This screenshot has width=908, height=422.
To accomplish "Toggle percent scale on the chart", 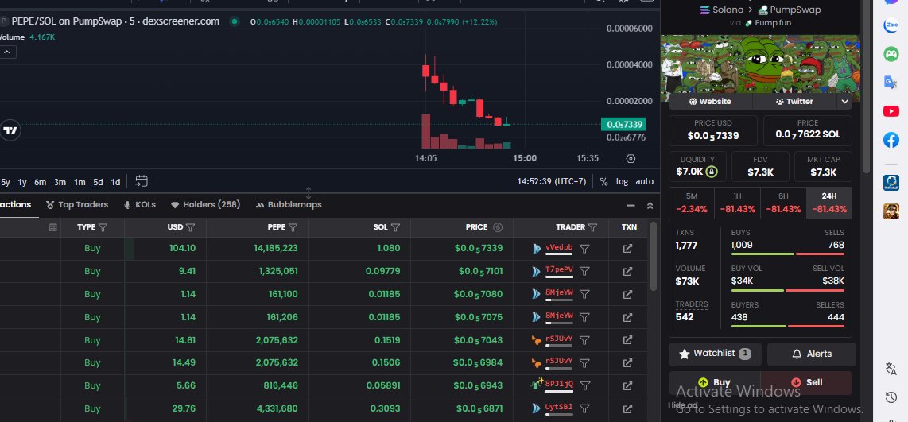I will (x=604, y=181).
